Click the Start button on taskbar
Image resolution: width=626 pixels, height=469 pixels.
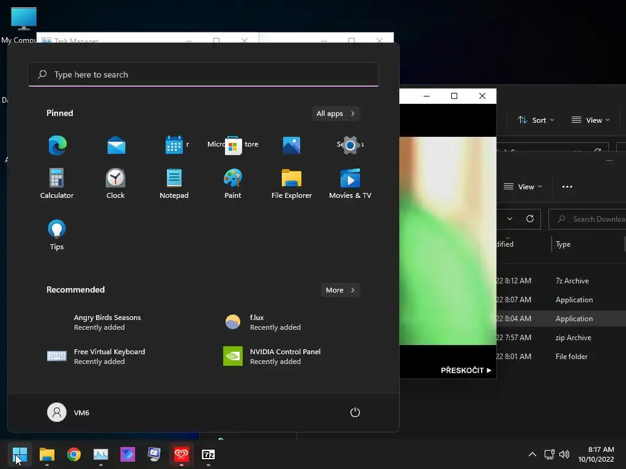[x=20, y=454]
